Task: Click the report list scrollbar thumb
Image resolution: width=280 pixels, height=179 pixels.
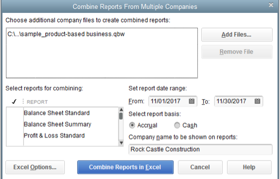Action: [121, 116]
